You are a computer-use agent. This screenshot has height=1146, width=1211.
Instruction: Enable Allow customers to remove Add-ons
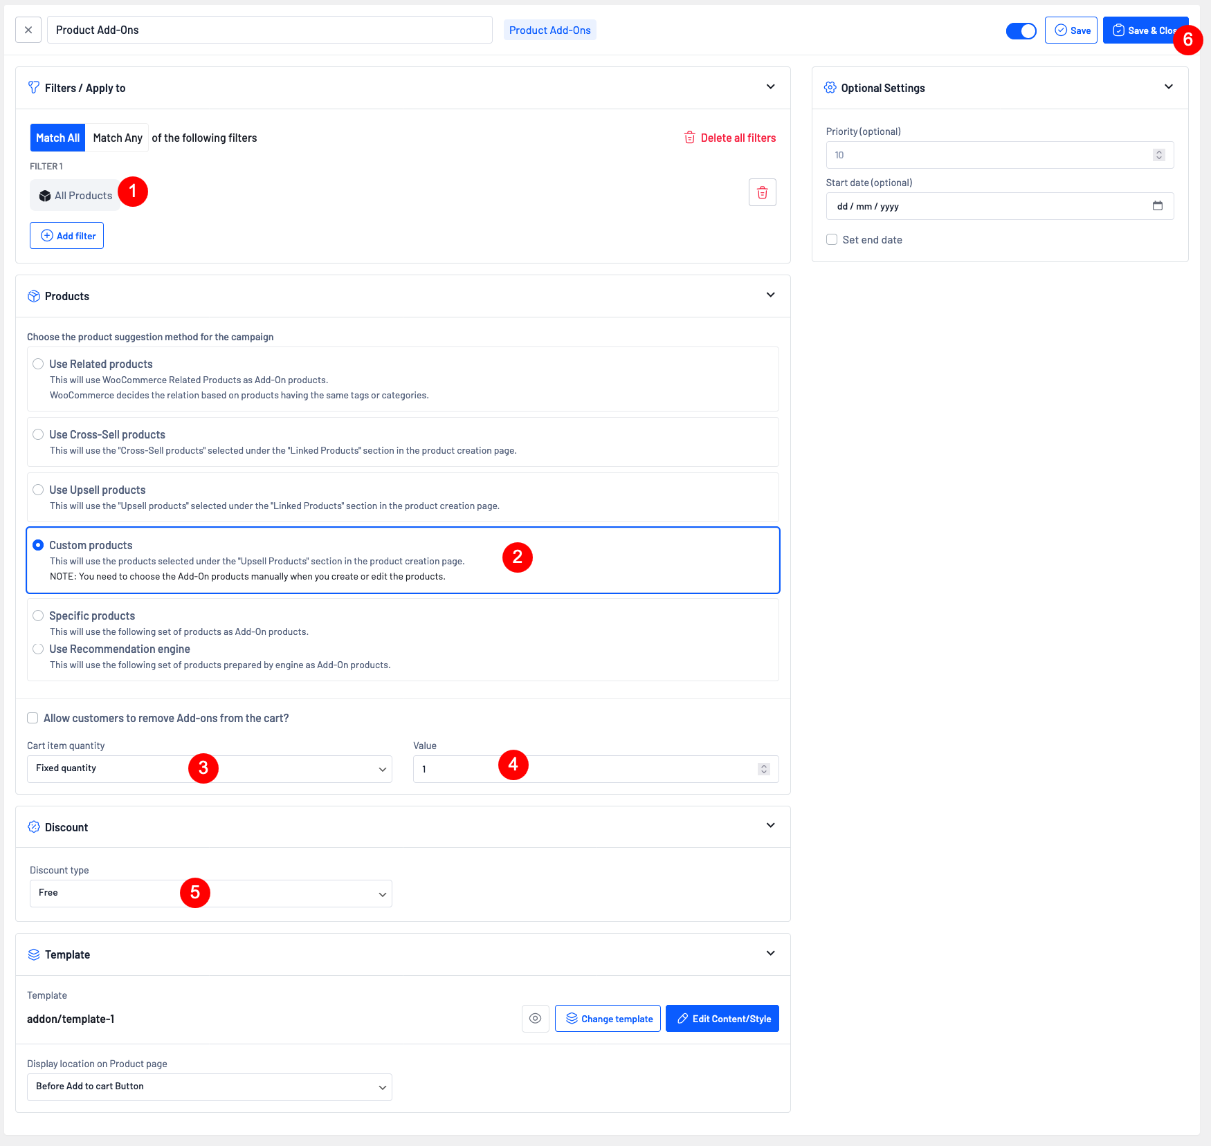point(33,719)
